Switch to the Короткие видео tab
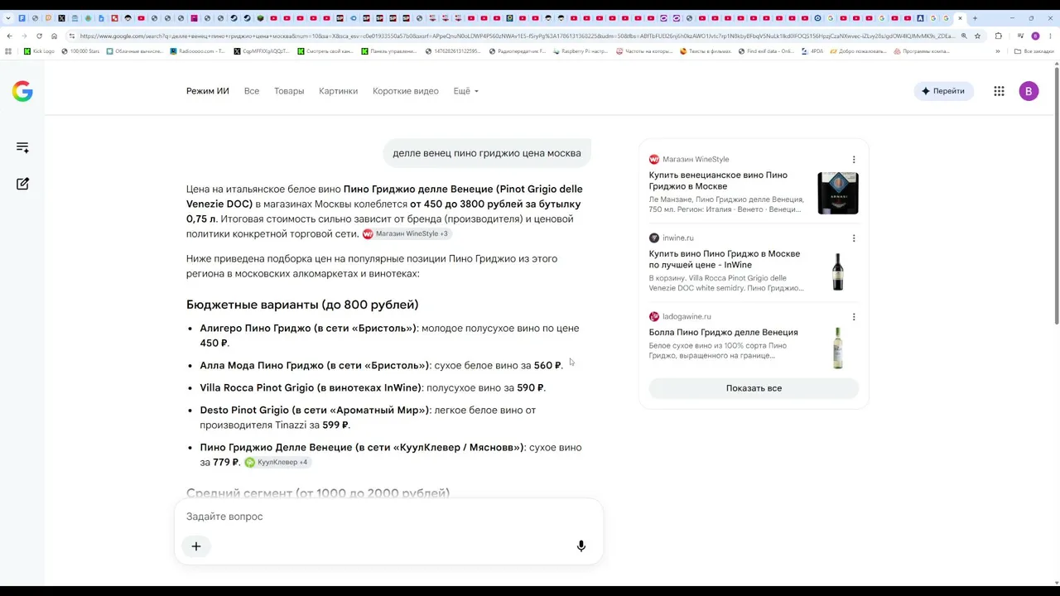Screen dimensions: 1060x596 pyautogui.click(x=406, y=91)
